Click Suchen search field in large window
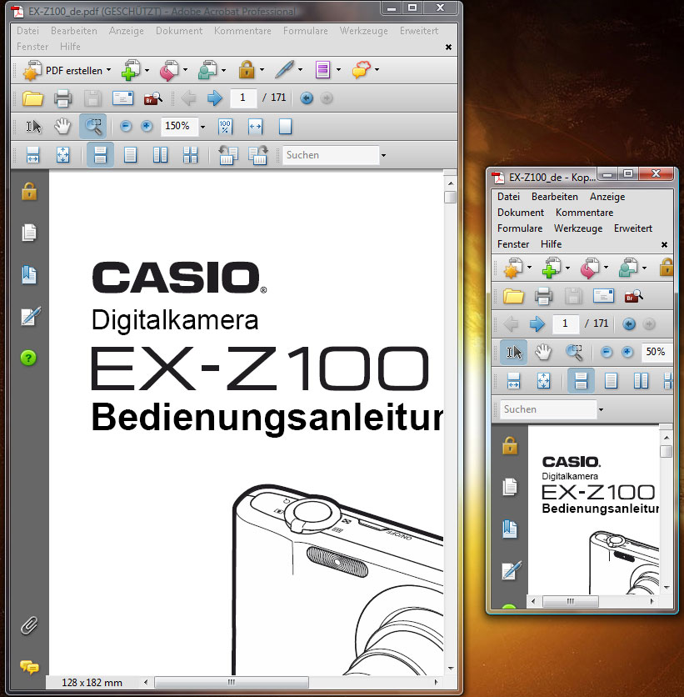 (x=331, y=155)
